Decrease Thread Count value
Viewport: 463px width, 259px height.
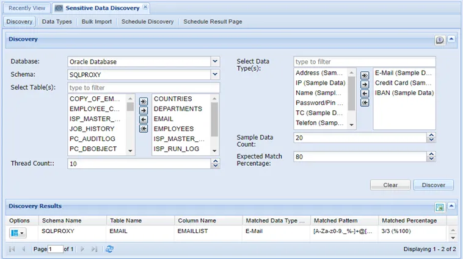216,166
